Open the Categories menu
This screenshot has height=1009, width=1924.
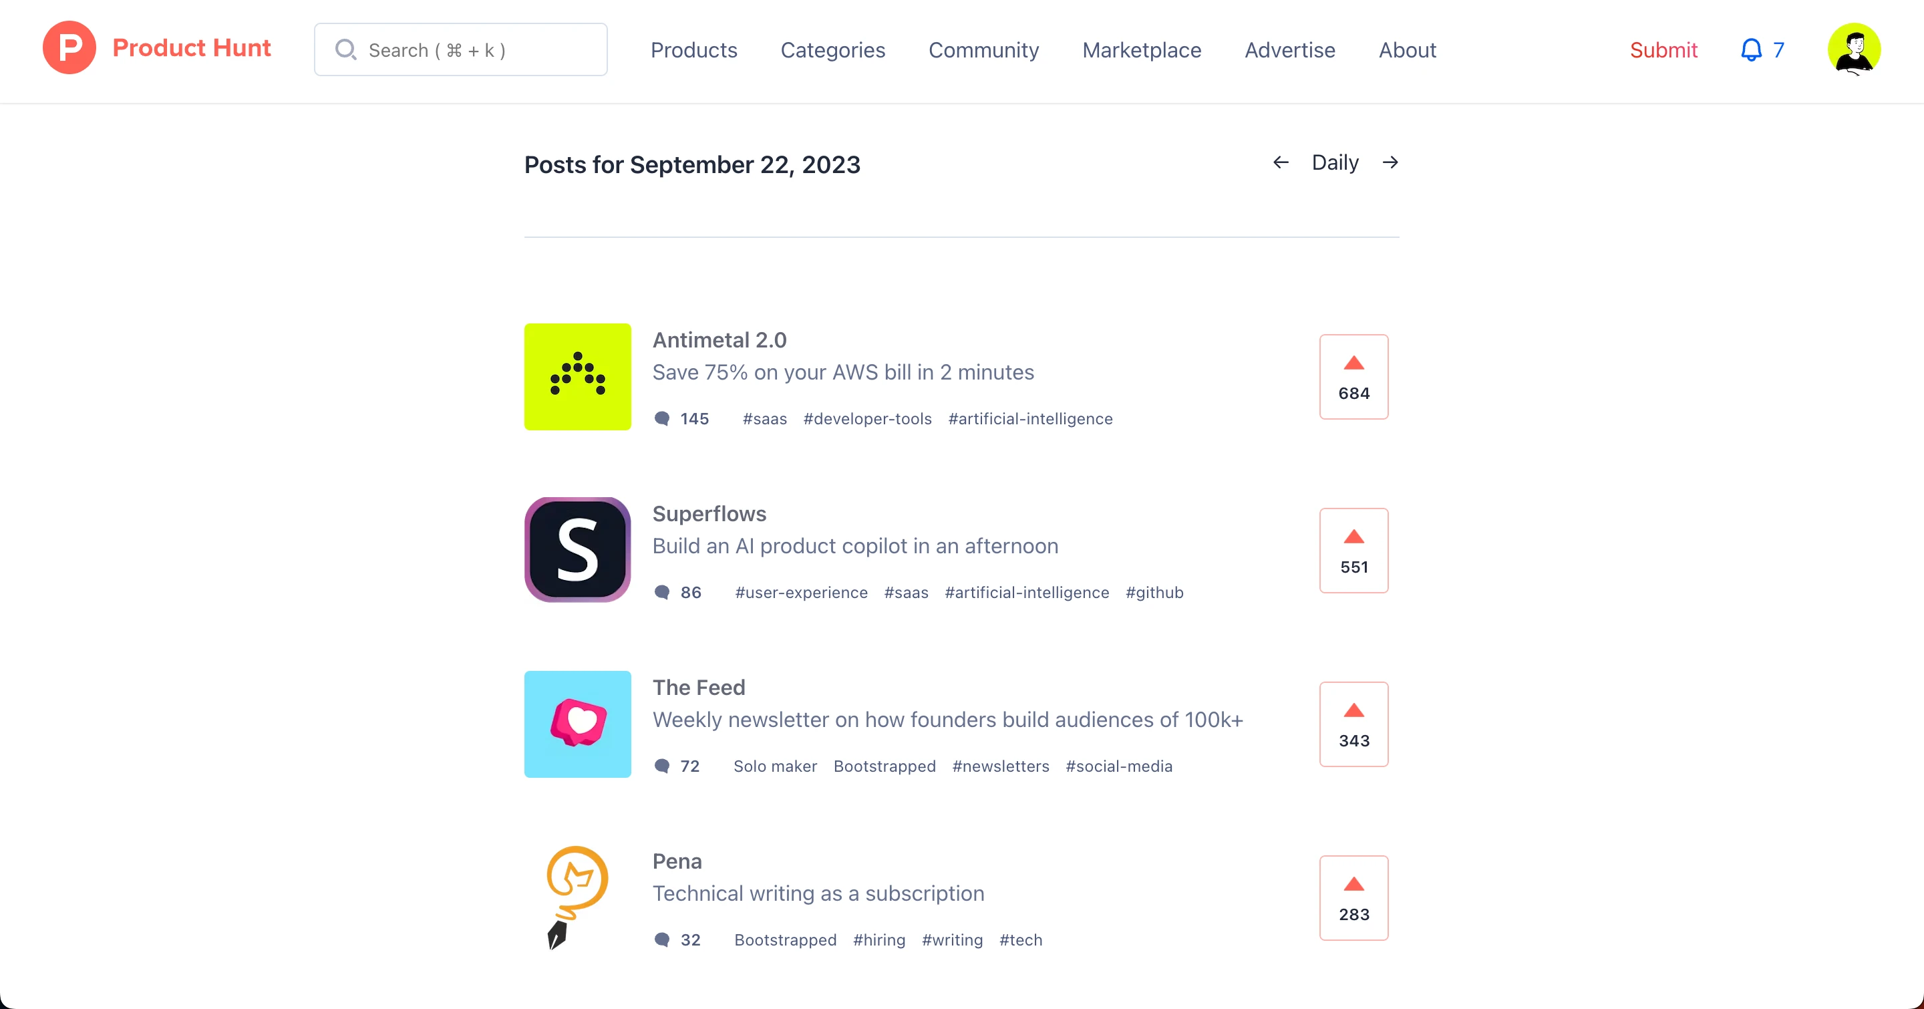tap(833, 50)
